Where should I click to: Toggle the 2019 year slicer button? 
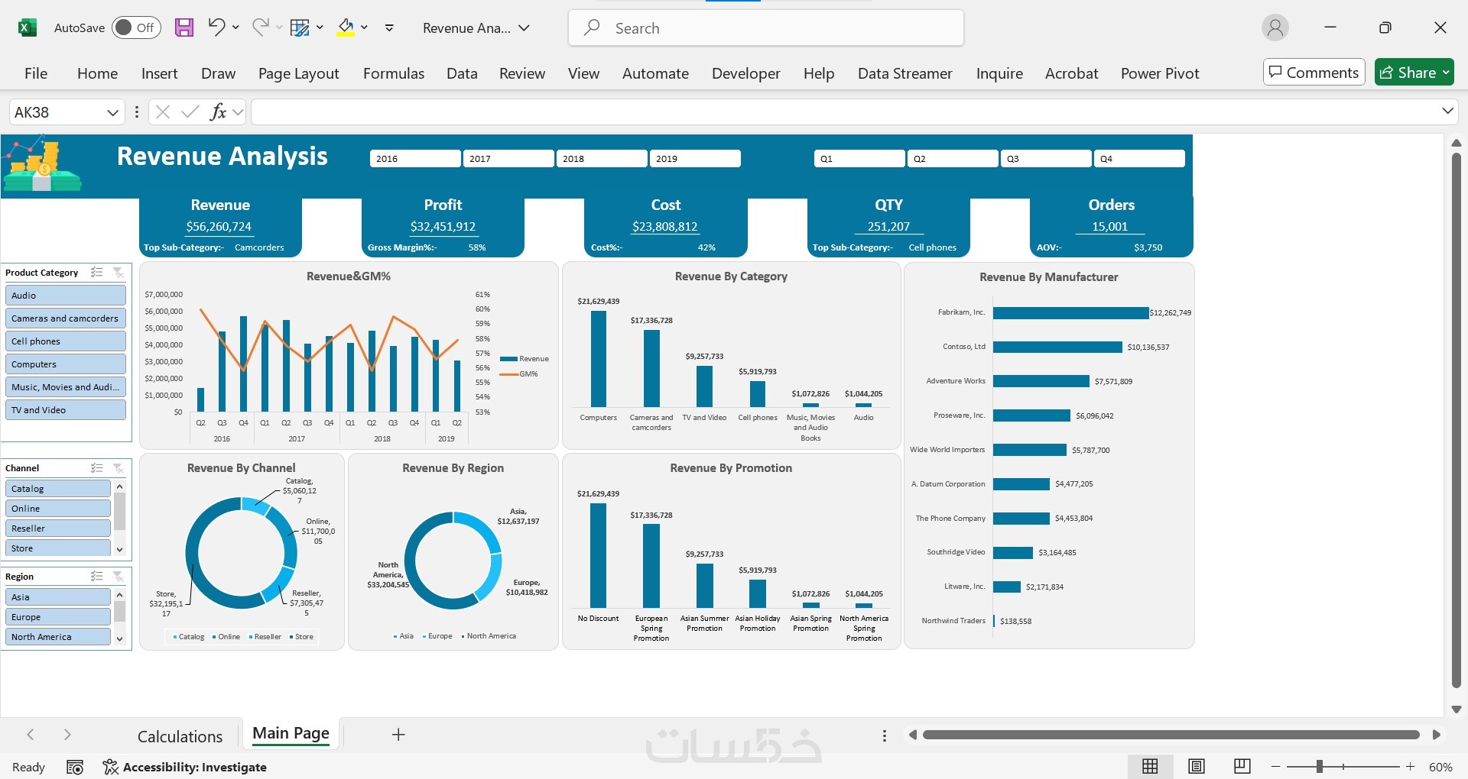coord(695,159)
